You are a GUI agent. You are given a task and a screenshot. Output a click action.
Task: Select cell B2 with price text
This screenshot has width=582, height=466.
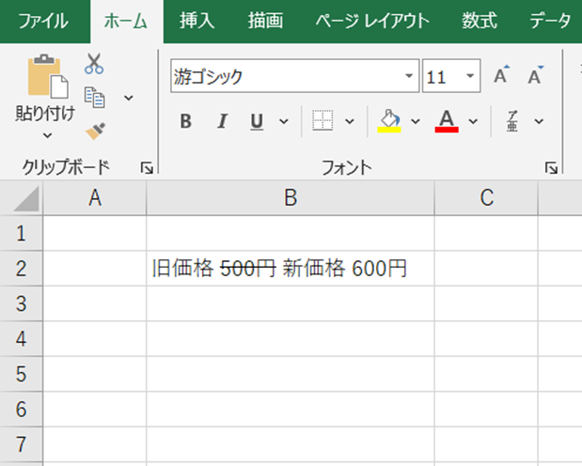coord(290,269)
